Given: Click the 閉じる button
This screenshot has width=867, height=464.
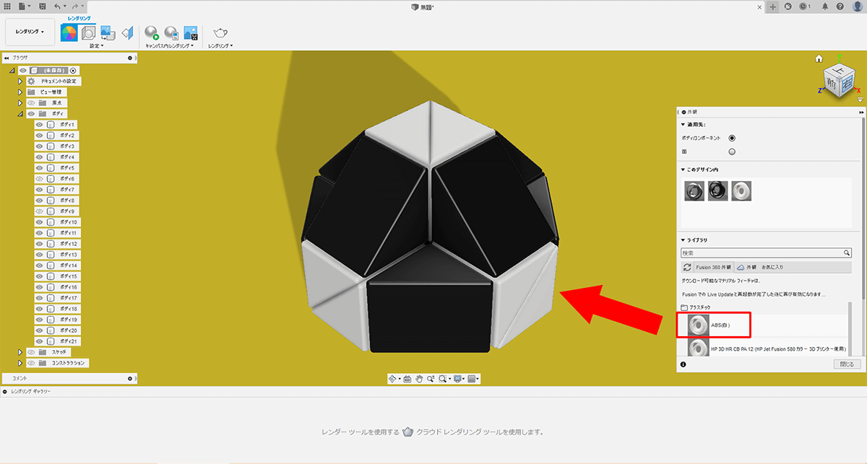Looking at the screenshot, I should coord(847,365).
